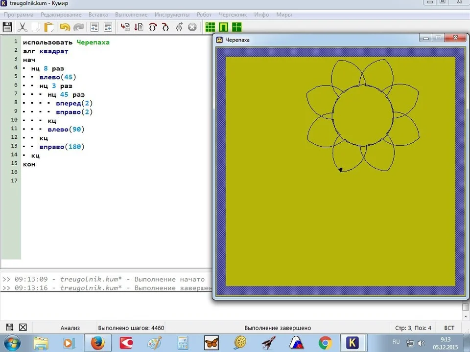The height and width of the screenshot is (352, 470).
Task: Stop execution with the gray X circle
Action: click(192, 27)
